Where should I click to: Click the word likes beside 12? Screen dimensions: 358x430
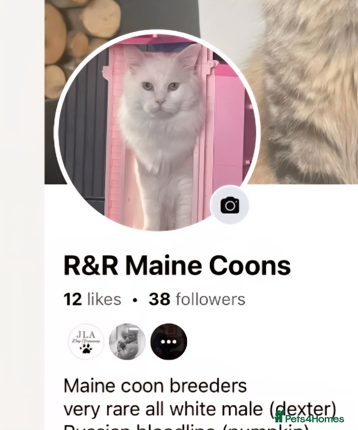tap(104, 299)
